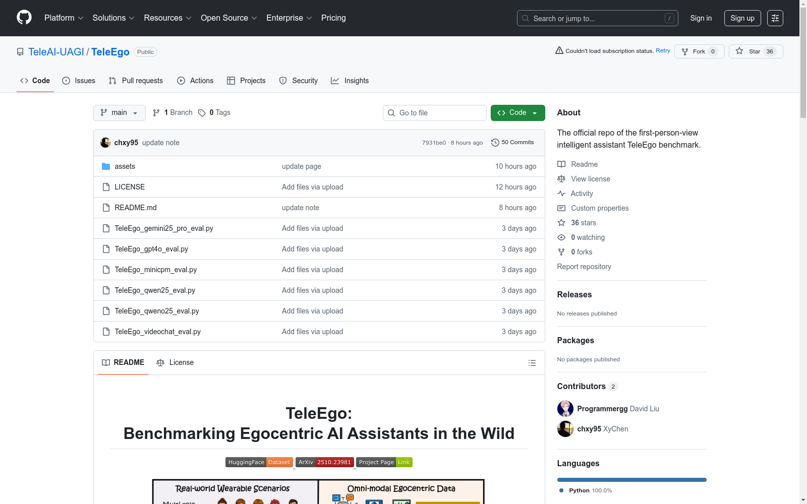Visit the Pricing page

point(333,18)
